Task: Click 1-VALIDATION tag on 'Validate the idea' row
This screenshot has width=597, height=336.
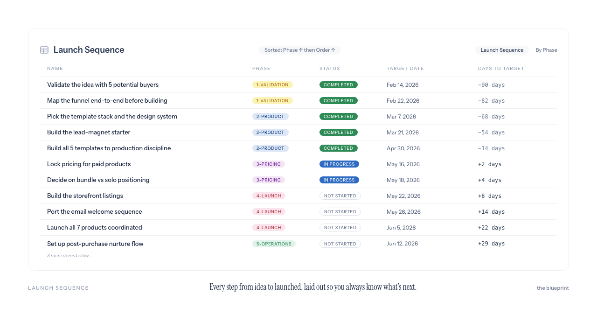Action: point(272,85)
